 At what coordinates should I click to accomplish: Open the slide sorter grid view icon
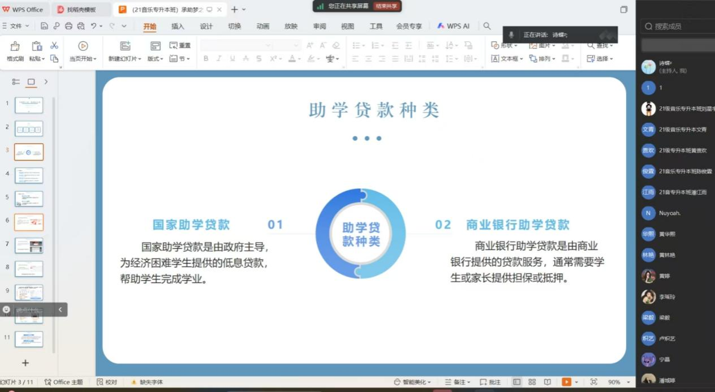point(532,382)
